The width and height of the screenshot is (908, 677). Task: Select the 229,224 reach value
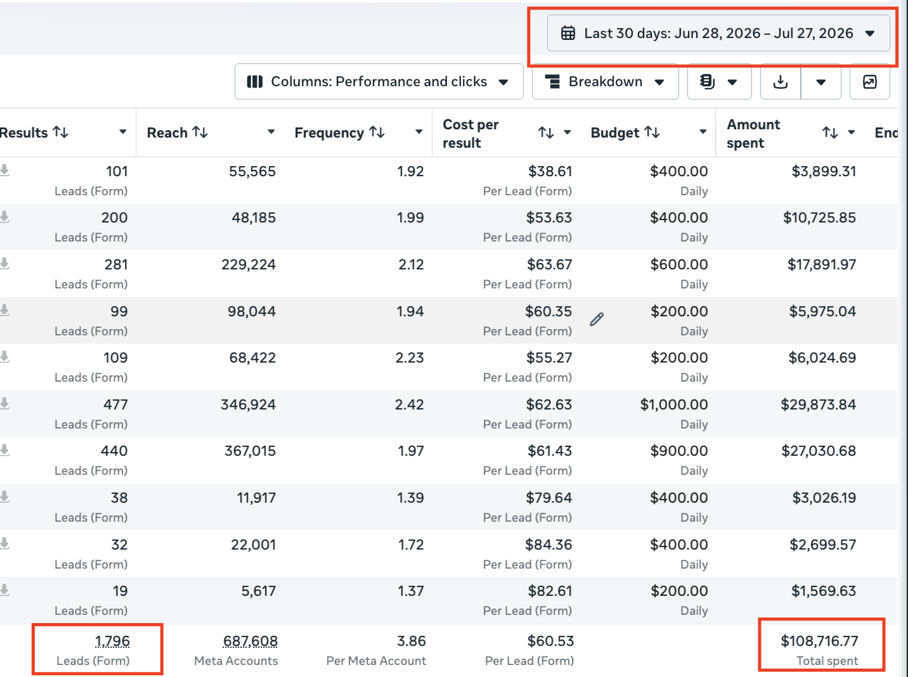[249, 264]
